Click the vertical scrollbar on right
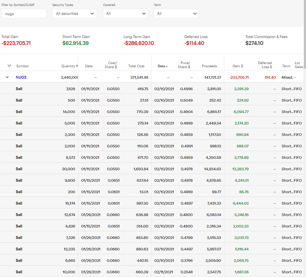Screen dimensions: 306x277 click(305, 34)
